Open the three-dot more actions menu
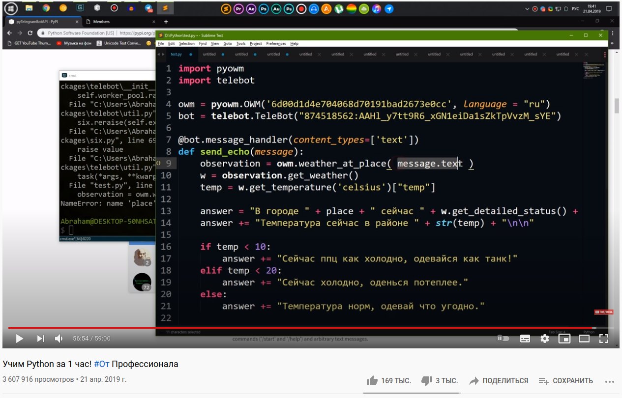The width and height of the screenshot is (622, 398). click(x=610, y=381)
